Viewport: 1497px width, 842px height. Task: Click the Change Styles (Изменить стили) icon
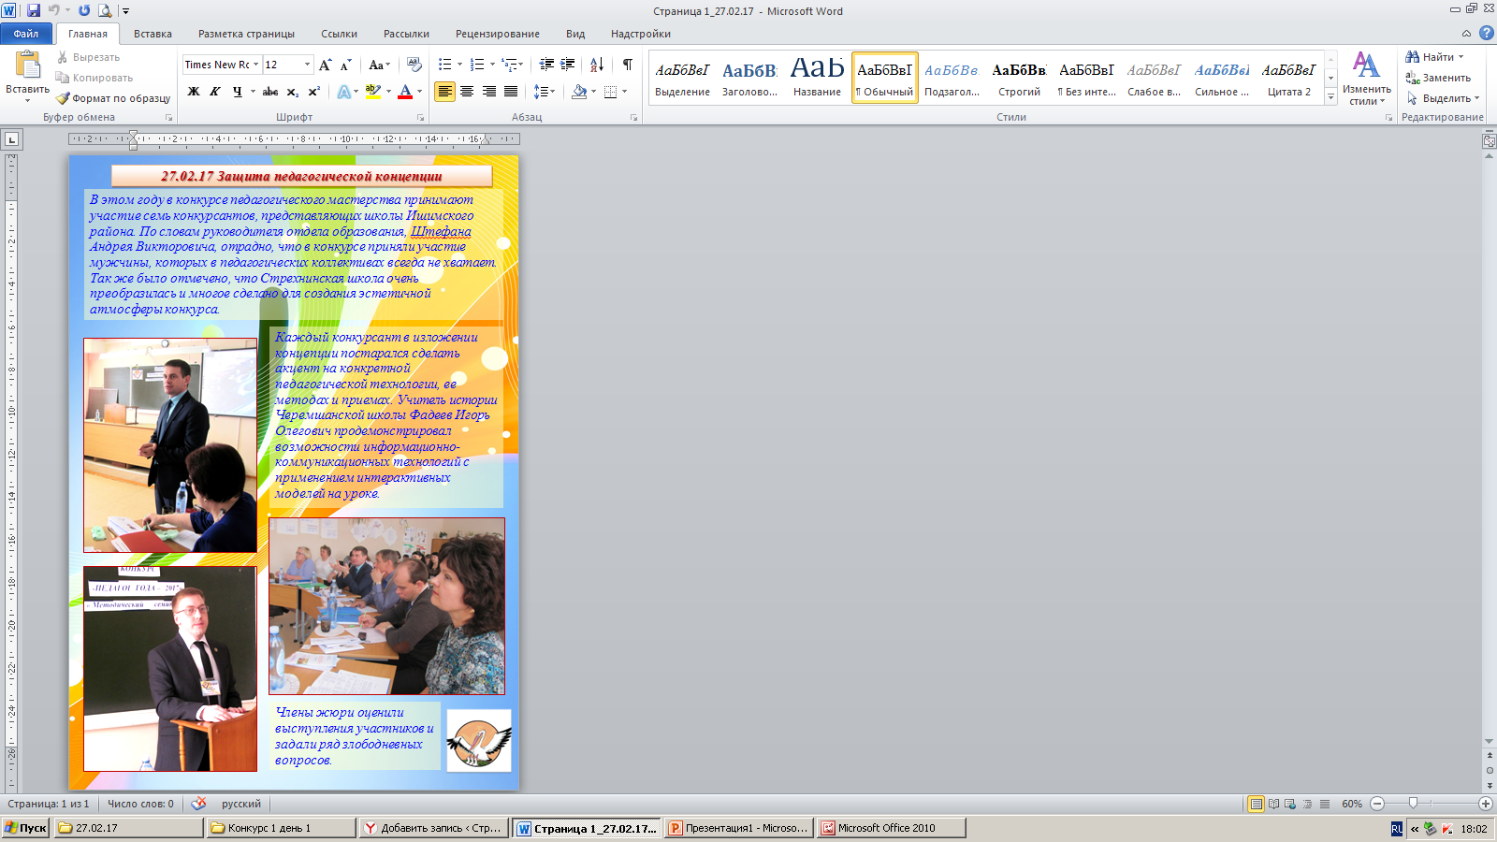[1366, 67]
